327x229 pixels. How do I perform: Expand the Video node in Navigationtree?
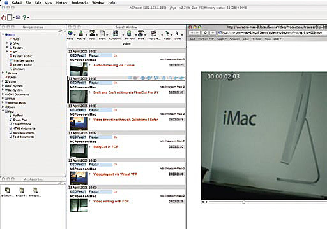tap(3, 81)
